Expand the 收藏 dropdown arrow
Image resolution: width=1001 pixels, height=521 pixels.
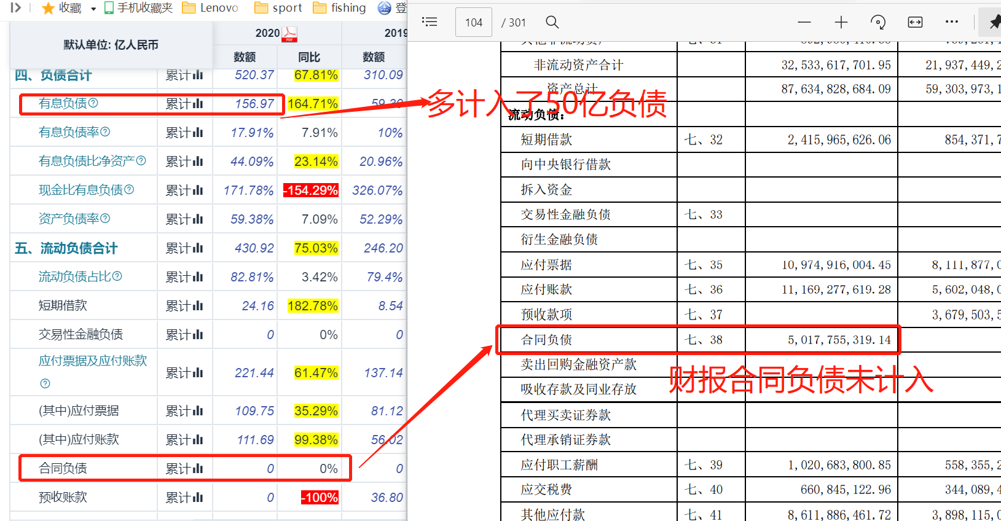(x=93, y=9)
